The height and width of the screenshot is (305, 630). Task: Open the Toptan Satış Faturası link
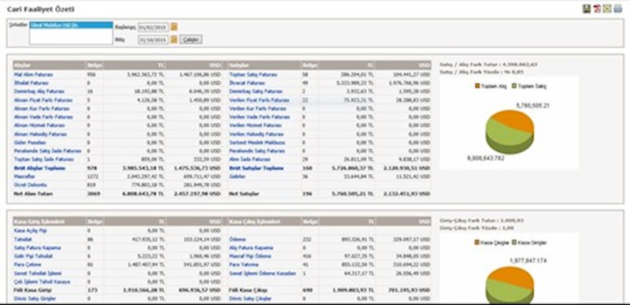coord(253,75)
